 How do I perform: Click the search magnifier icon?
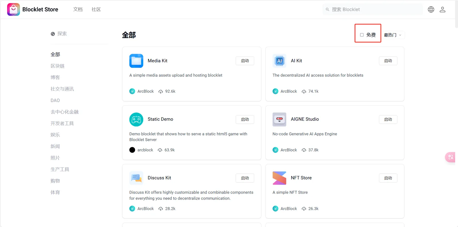pyautogui.click(x=327, y=9)
